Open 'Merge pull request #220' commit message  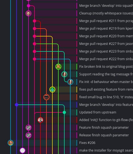(x=106, y=36)
